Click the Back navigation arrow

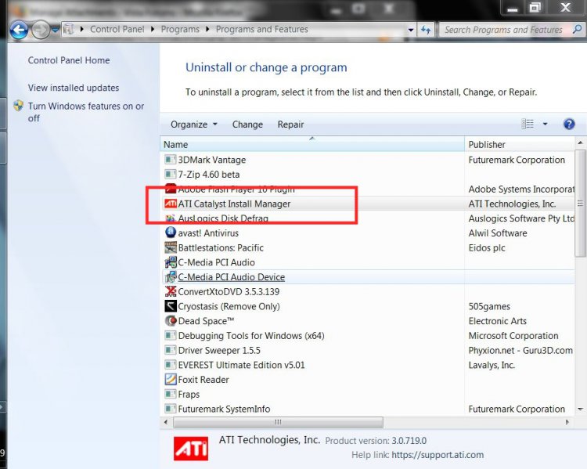coord(19,31)
